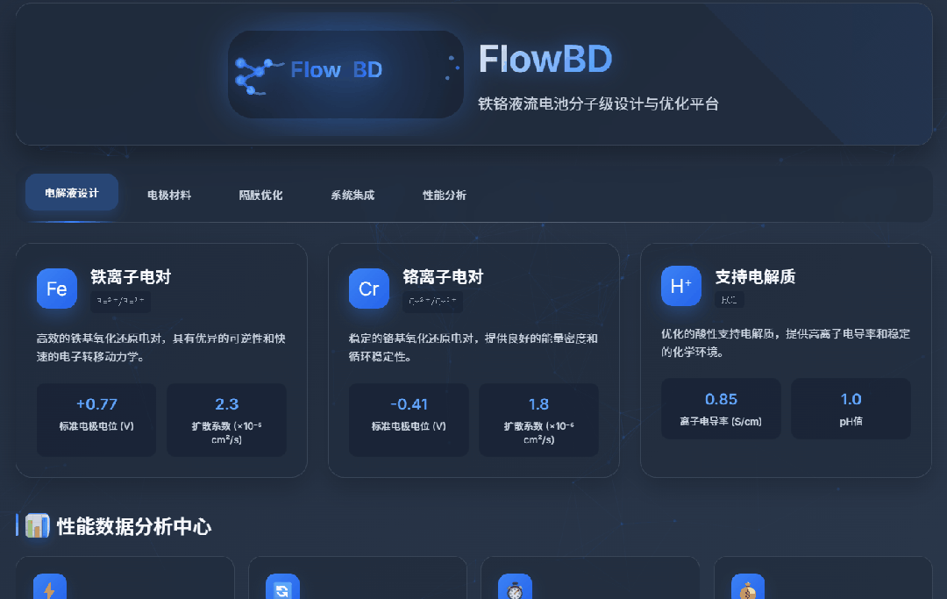Image resolution: width=947 pixels, height=599 pixels.
Task: Click the Fe iron ion icon
Action: (57, 289)
